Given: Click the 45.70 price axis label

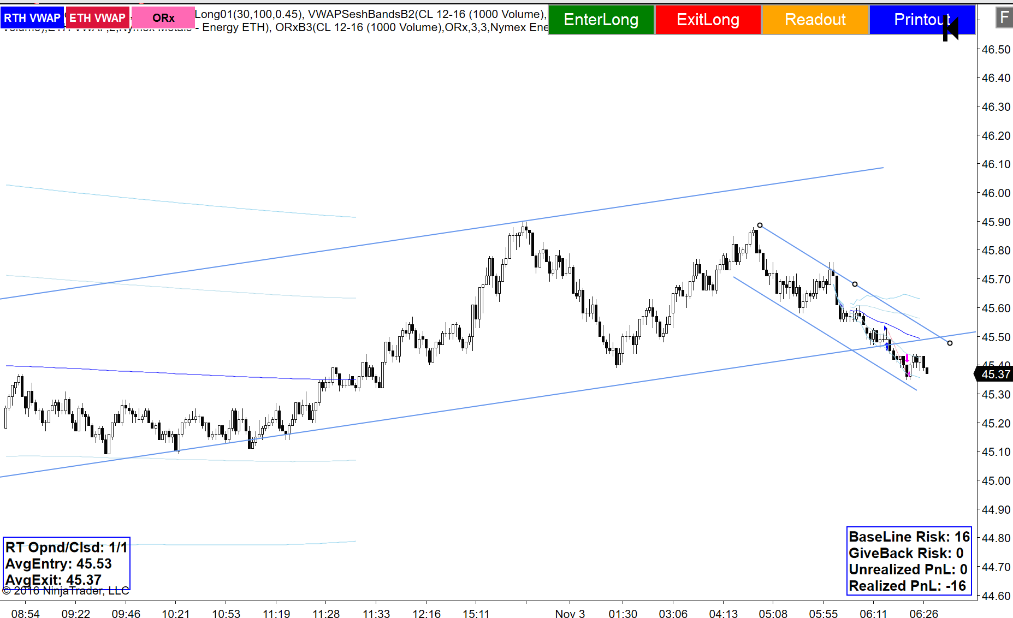Looking at the screenshot, I should 996,279.
